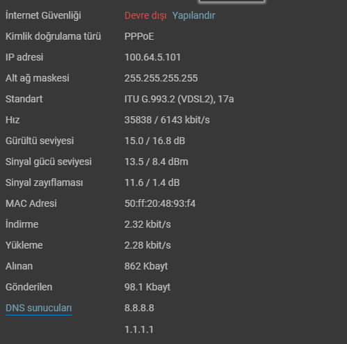Open the DNS sunucuları link
Image resolution: width=347 pixels, height=344 pixels.
click(39, 308)
